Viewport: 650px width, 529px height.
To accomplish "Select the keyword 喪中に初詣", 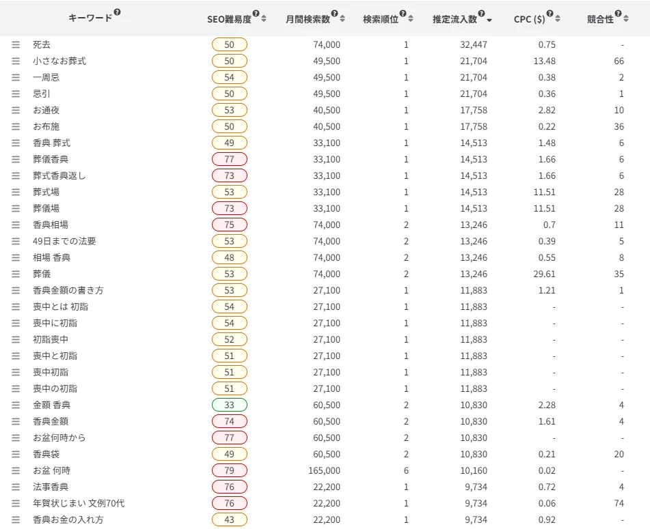I will click(x=55, y=324).
